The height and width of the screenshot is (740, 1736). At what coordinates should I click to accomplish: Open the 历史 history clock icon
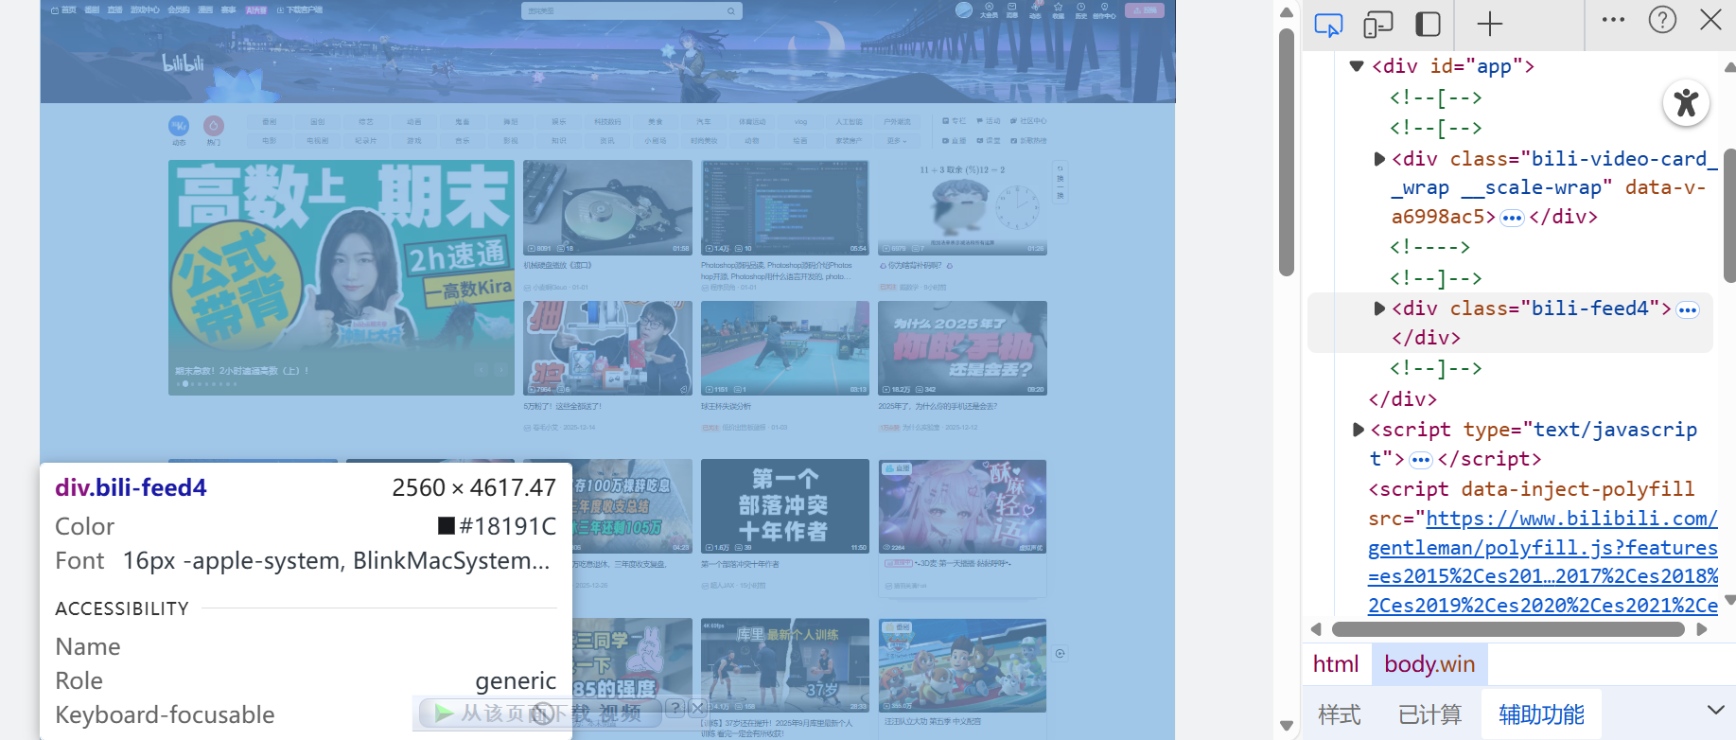[1080, 10]
